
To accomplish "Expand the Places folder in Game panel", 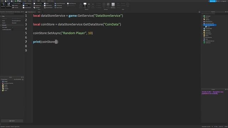I will click(1, 90).
